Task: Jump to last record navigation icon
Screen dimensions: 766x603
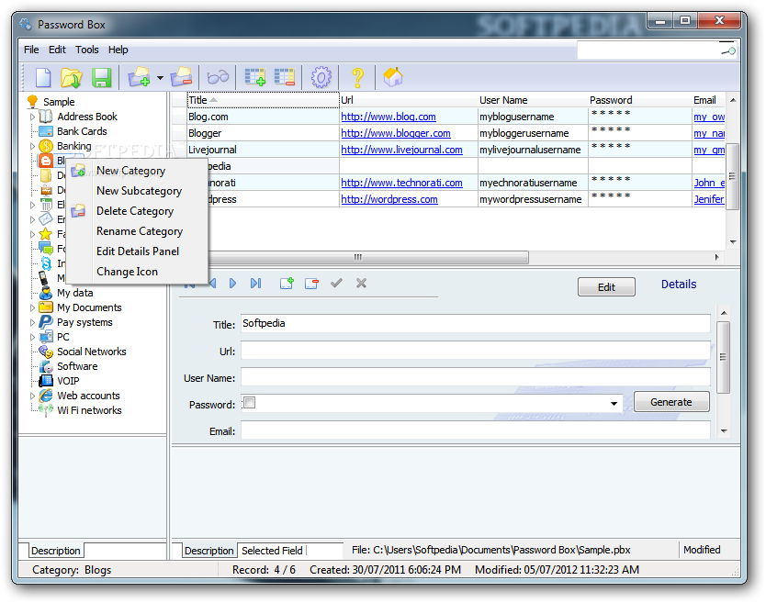Action: click(x=255, y=284)
